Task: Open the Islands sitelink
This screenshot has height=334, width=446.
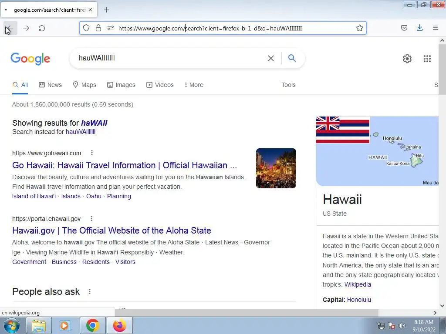Action: click(x=71, y=196)
